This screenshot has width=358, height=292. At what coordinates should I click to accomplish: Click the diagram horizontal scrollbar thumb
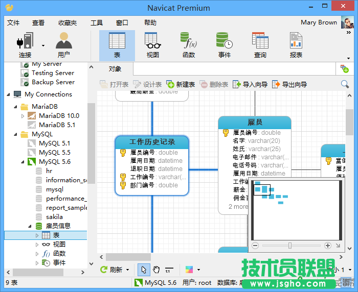(128, 257)
